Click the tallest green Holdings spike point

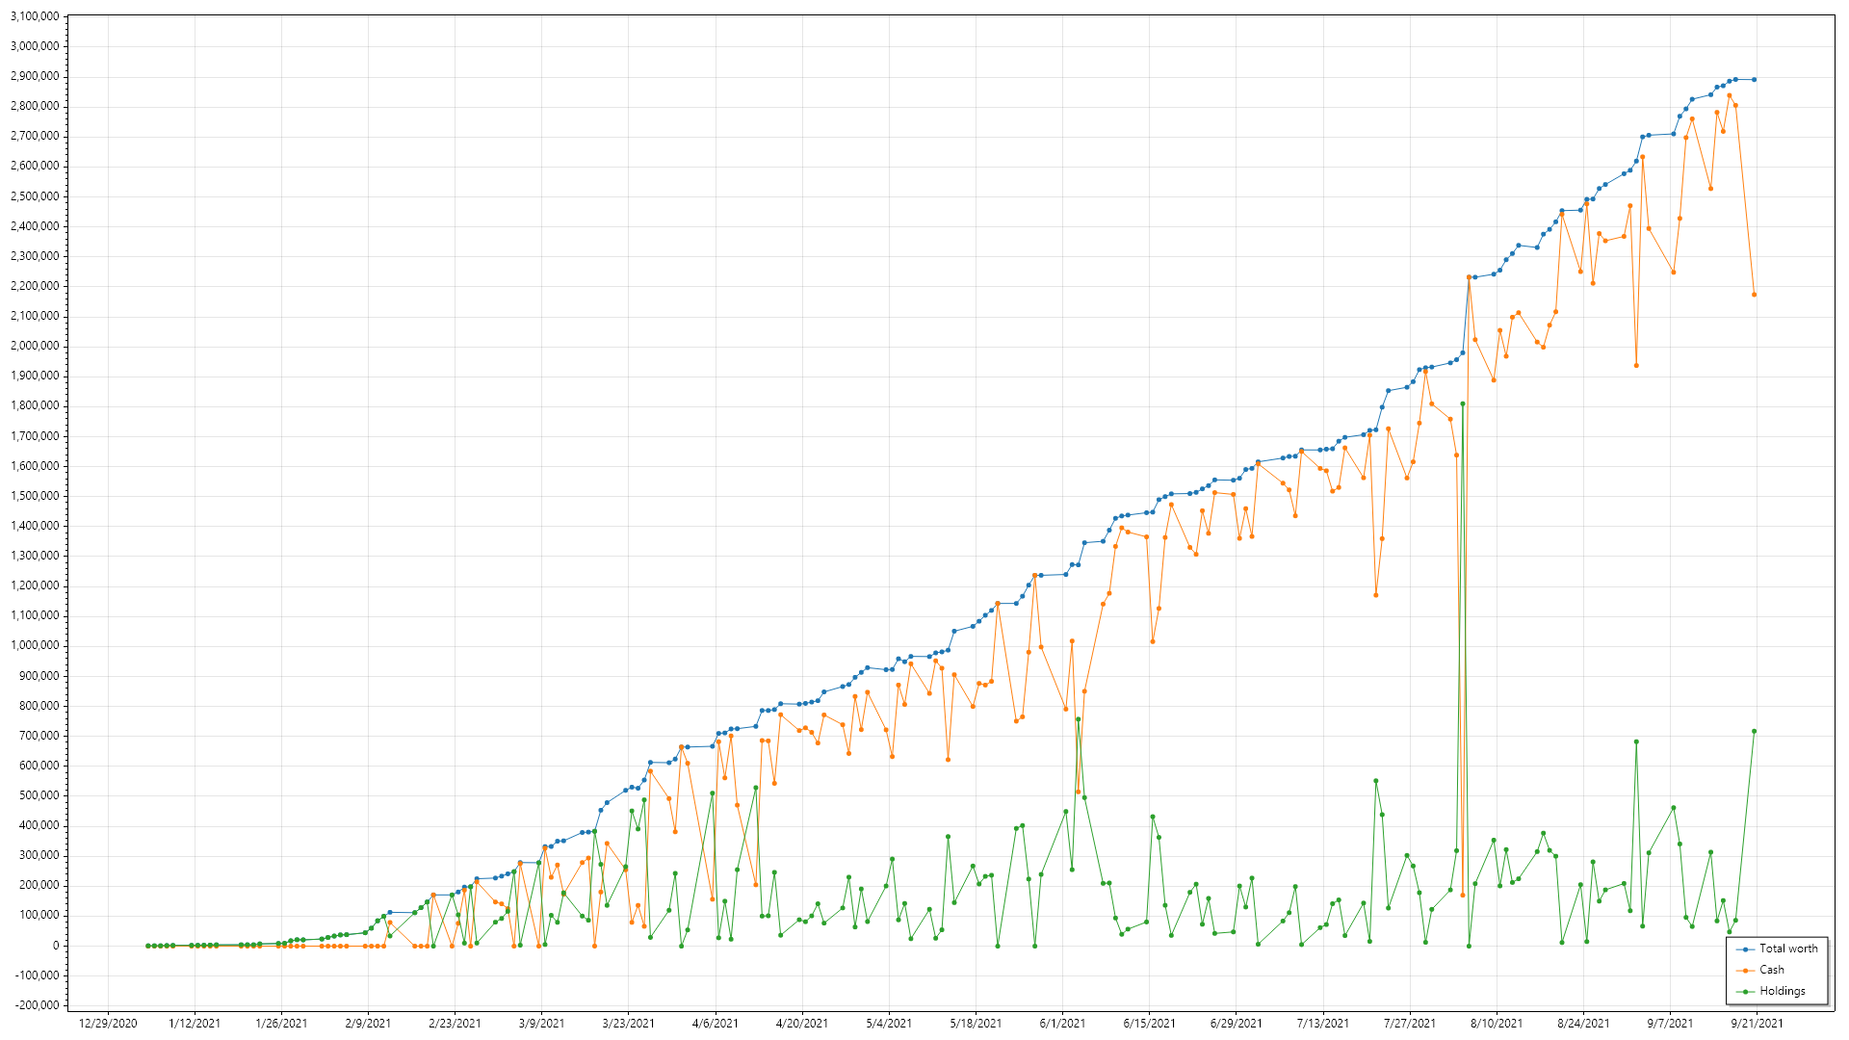click(x=1463, y=404)
